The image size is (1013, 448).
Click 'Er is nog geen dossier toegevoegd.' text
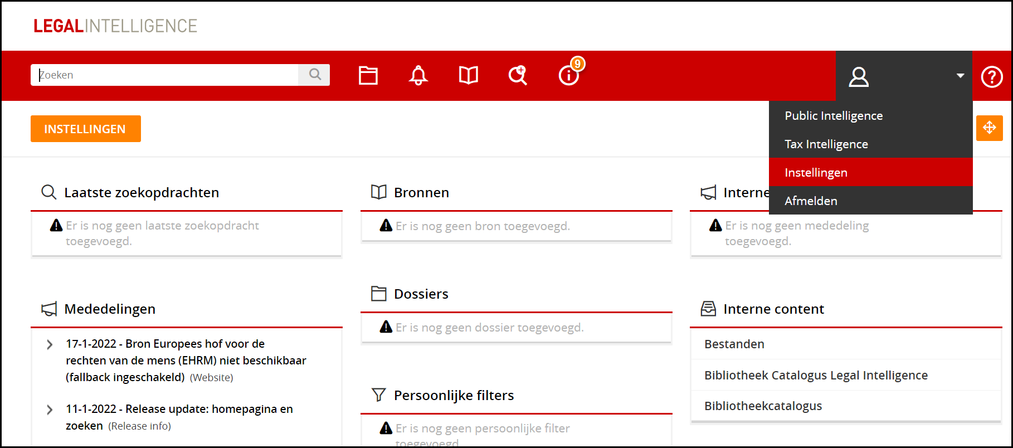point(489,327)
